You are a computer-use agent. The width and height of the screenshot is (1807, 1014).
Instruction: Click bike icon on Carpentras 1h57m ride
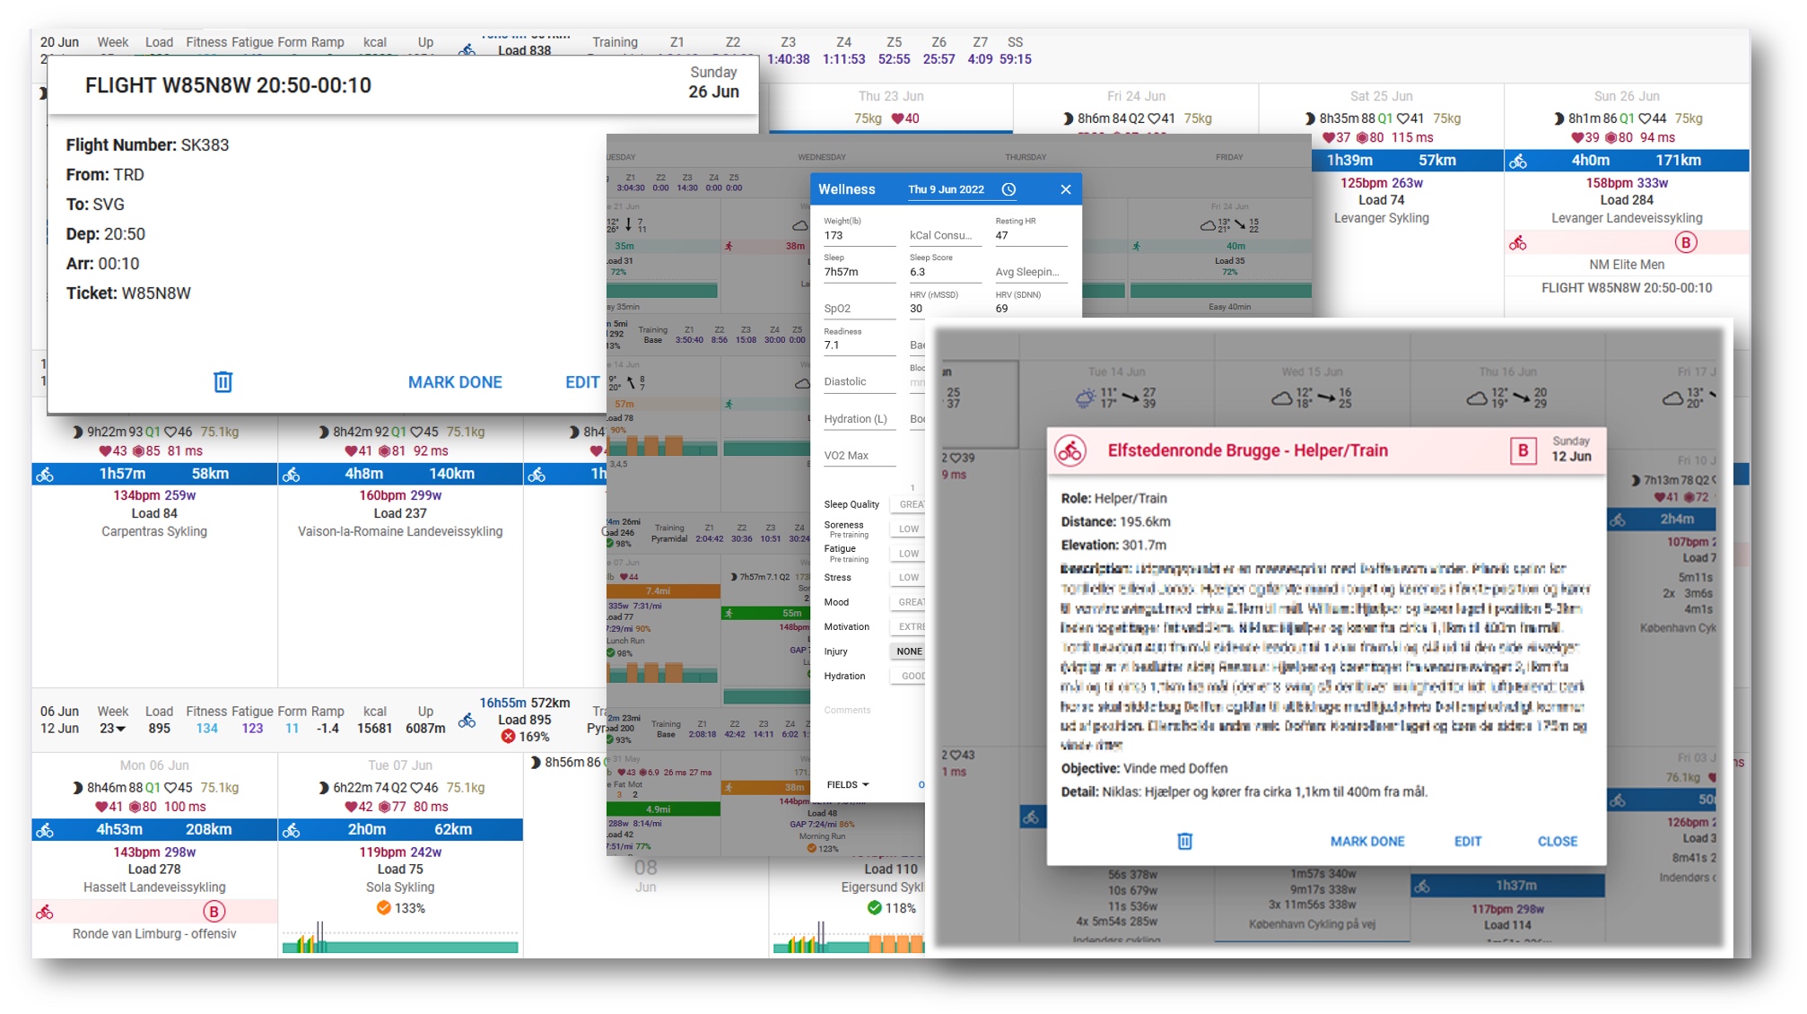[45, 474]
